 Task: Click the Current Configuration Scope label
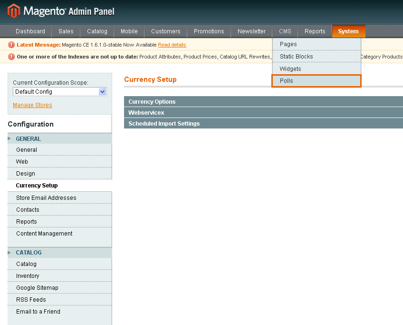tap(51, 83)
